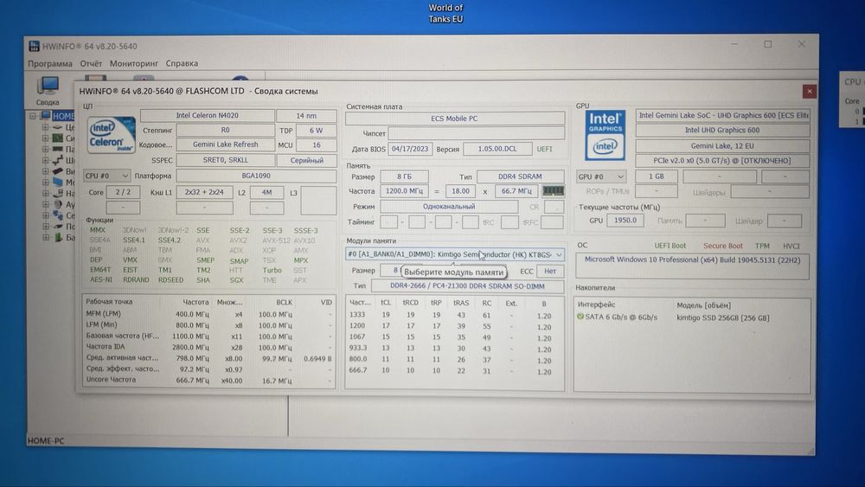Viewport: 865px width, 487px height.
Task: Click the AES-NI feature label
Action: tap(101, 280)
